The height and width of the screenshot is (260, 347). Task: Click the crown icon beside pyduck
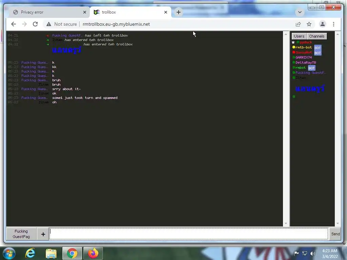click(293, 42)
